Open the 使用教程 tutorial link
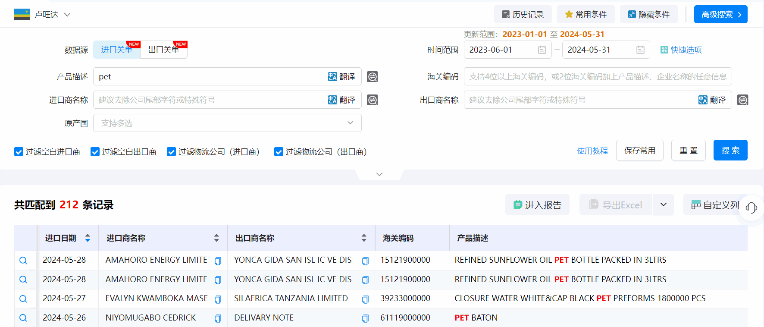The image size is (764, 327). coord(592,151)
